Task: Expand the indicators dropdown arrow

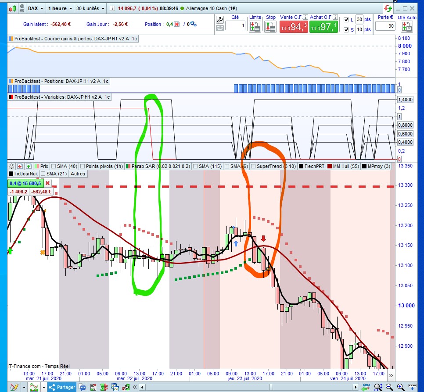Action: [x=43, y=387]
